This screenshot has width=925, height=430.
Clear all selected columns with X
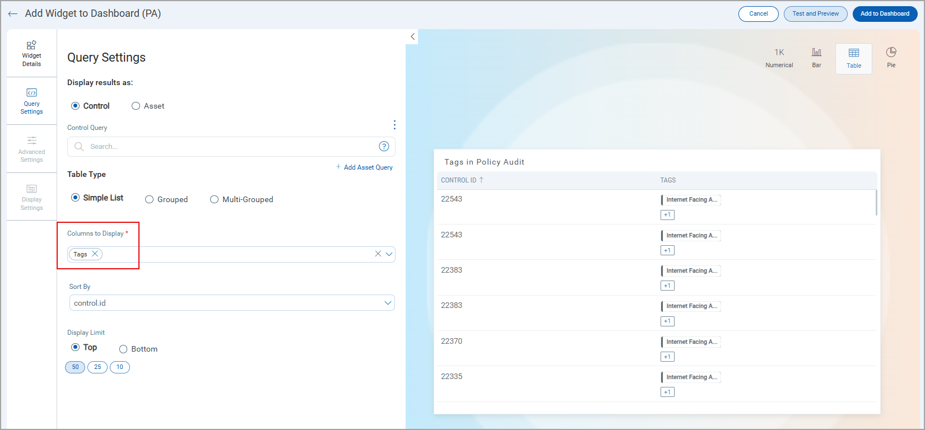tap(378, 254)
